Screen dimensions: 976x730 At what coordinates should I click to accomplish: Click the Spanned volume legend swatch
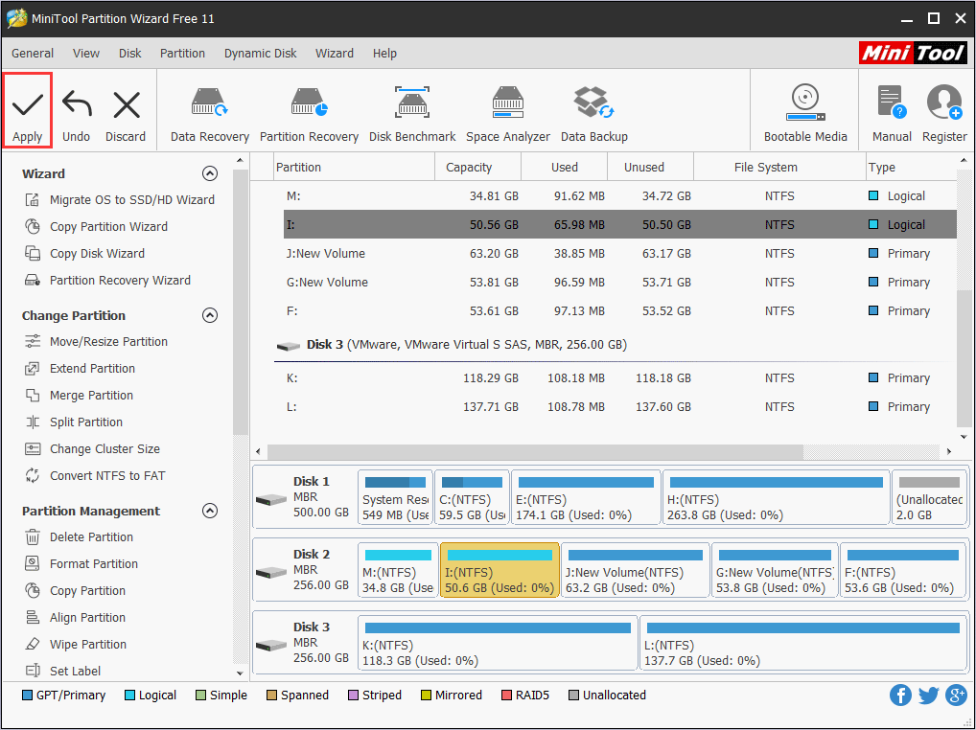pyautogui.click(x=271, y=695)
